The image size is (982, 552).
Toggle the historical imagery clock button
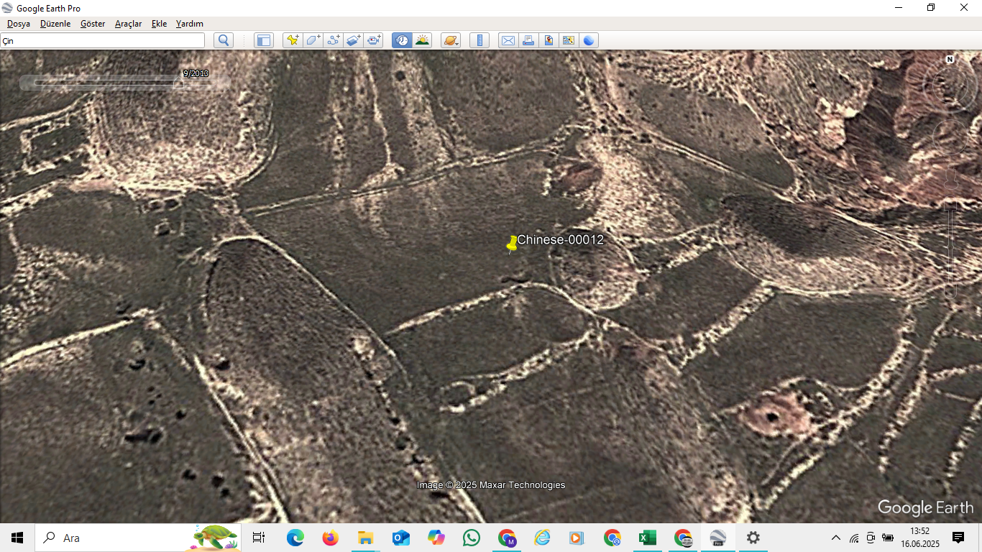[x=402, y=40]
